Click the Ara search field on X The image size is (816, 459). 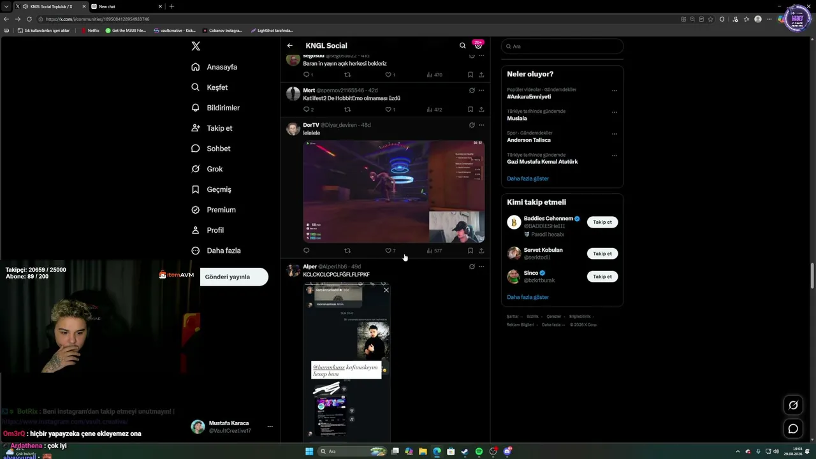point(562,47)
